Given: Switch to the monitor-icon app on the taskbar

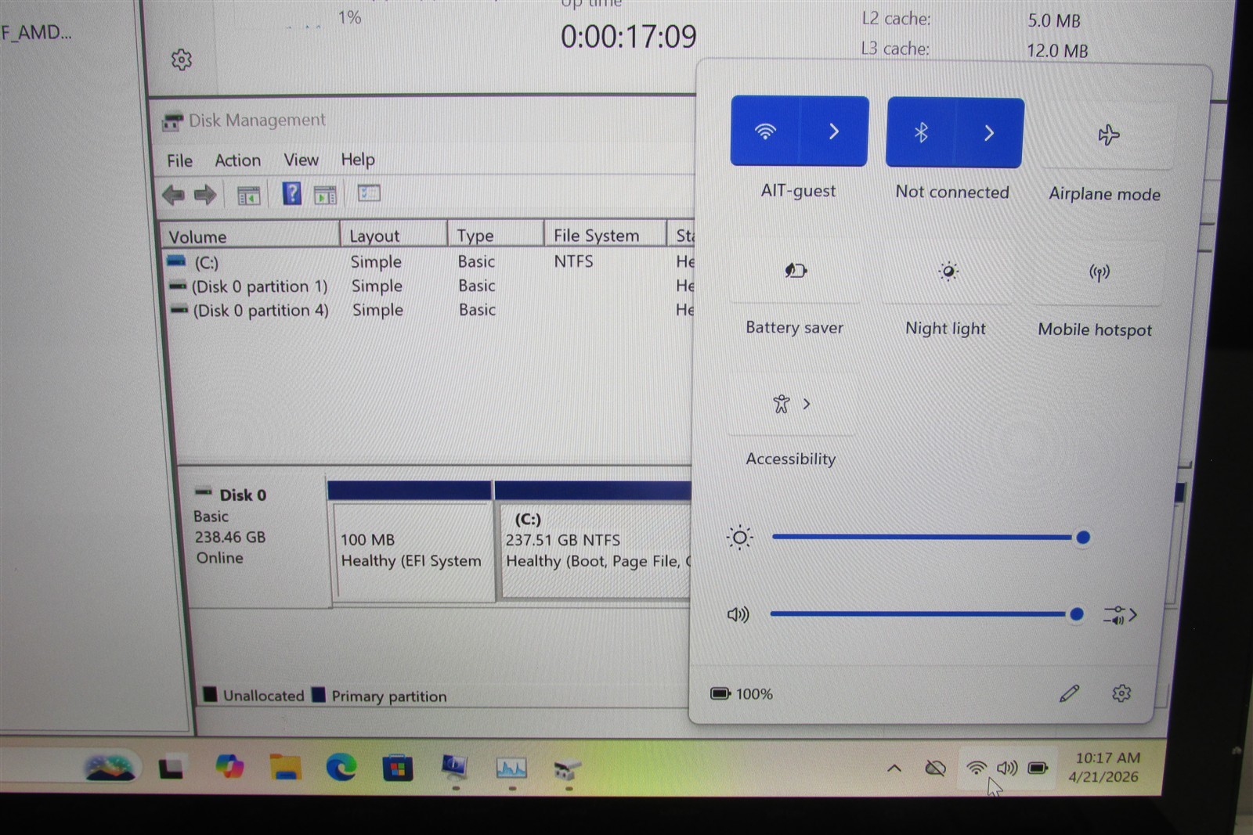Looking at the screenshot, I should point(455,767).
